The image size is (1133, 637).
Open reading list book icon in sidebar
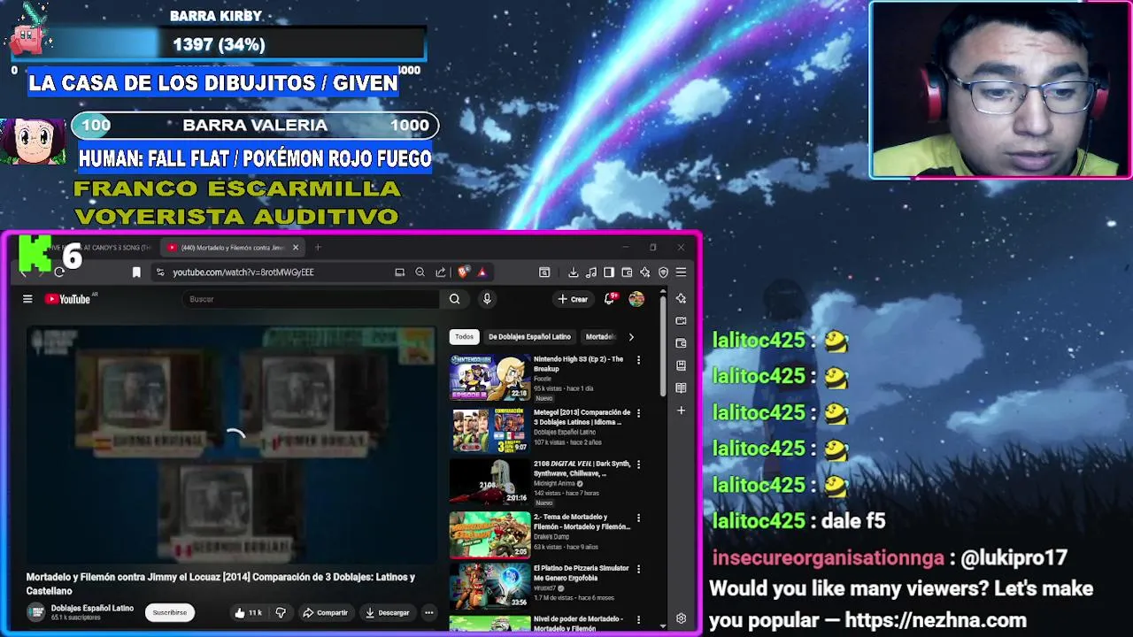click(681, 388)
